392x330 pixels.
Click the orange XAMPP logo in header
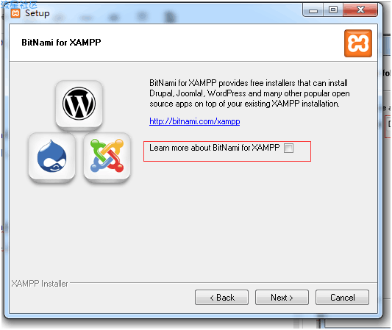358,43
